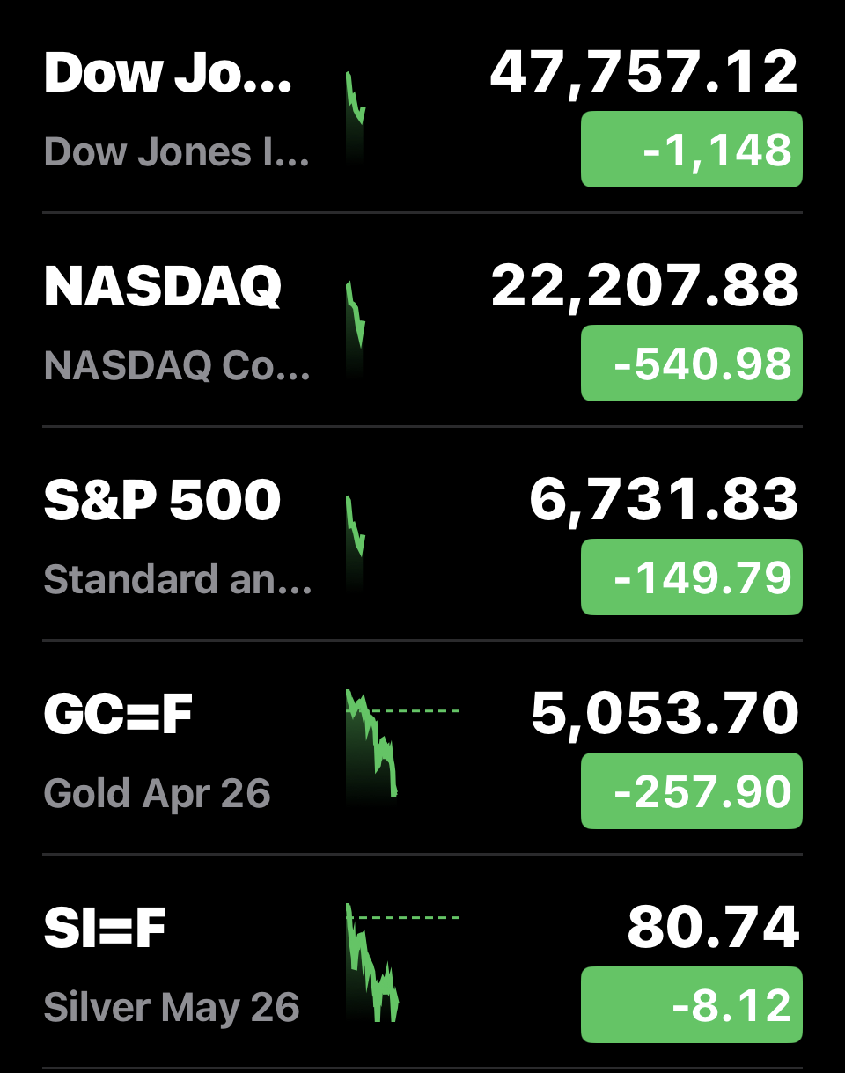Select the GC=F ticker symbol
Screen dimensions: 845x1073
pos(118,714)
